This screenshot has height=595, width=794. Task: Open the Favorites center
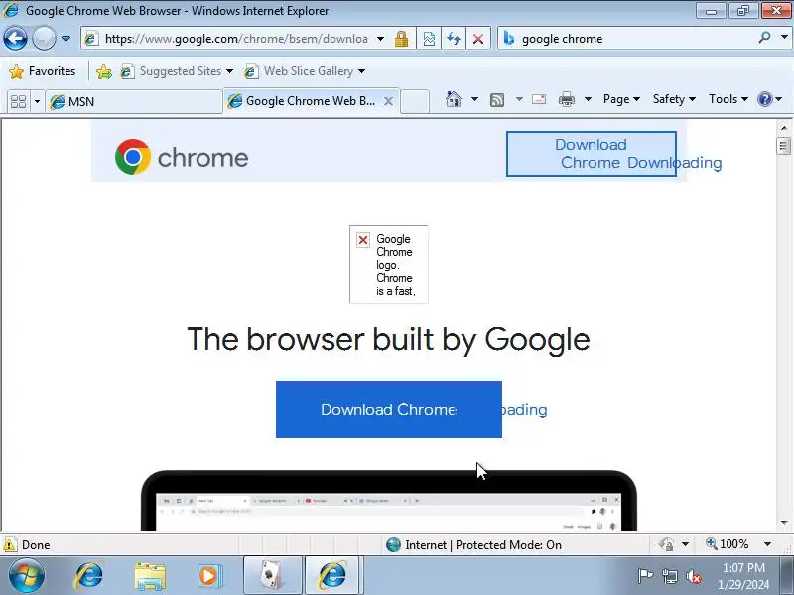pyautogui.click(x=43, y=71)
